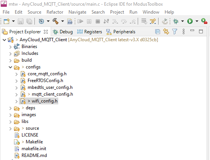Click the Suspend debug icon
Viewport: 210px width, 160px height.
click(89, 21)
